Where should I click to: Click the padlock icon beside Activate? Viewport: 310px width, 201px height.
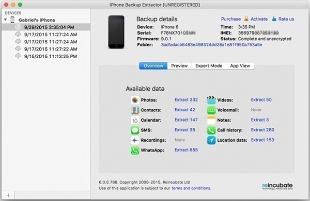click(246, 19)
